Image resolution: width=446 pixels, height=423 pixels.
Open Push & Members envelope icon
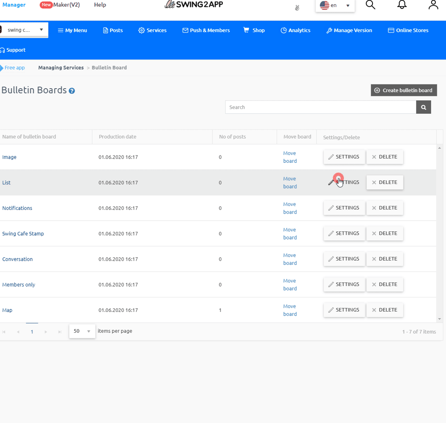pyautogui.click(x=185, y=30)
